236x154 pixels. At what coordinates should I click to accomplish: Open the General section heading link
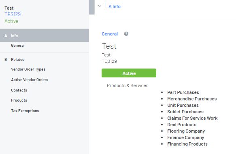(110, 34)
